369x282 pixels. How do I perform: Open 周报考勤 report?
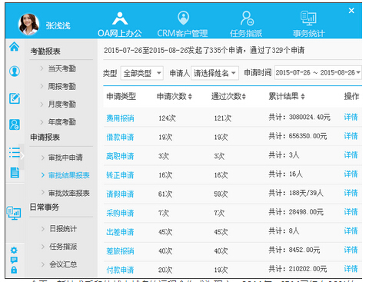[61, 86]
